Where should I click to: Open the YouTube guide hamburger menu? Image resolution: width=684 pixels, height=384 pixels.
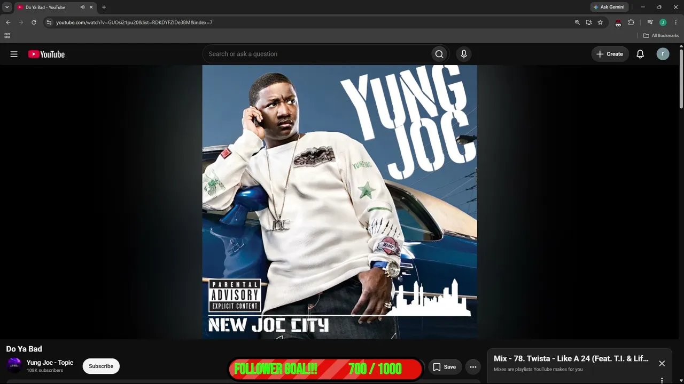(x=14, y=54)
